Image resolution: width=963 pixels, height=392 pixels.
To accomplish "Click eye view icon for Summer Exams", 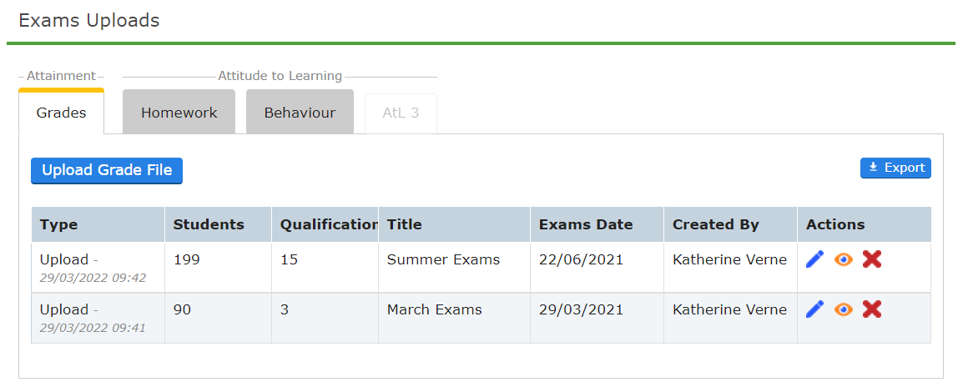I will [x=844, y=259].
